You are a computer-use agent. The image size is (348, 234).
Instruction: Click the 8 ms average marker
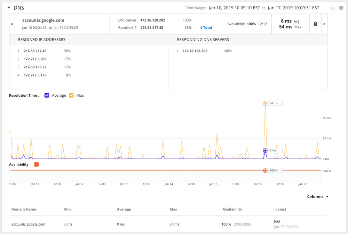coord(265,151)
